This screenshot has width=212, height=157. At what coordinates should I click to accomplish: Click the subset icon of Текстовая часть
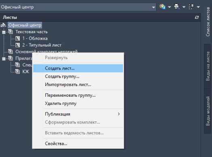[11, 32]
